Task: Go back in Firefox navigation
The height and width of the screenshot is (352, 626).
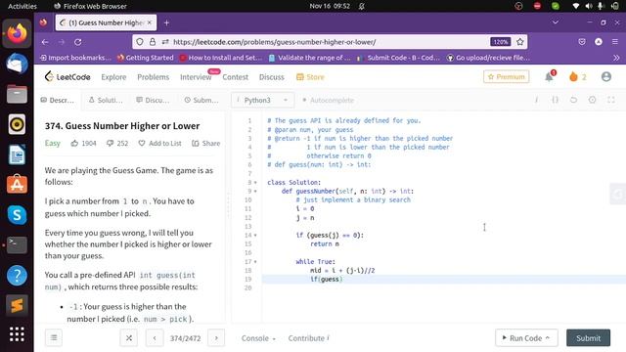Action: tap(45, 42)
